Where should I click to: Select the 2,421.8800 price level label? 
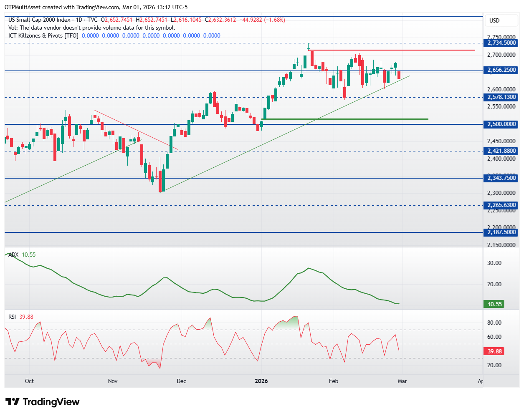click(501, 151)
